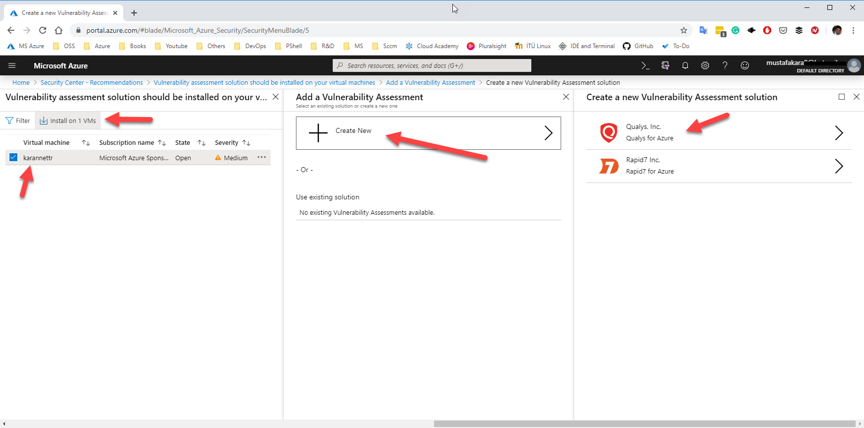
Task: Open the OSS bookmarks folder
Action: pyautogui.click(x=64, y=46)
